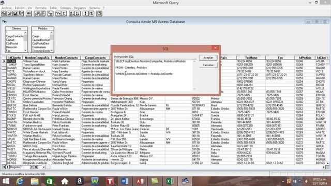This screenshot has height=186, width=331.
Task: Click the Open Query toolbar icon
Action: [9, 13]
